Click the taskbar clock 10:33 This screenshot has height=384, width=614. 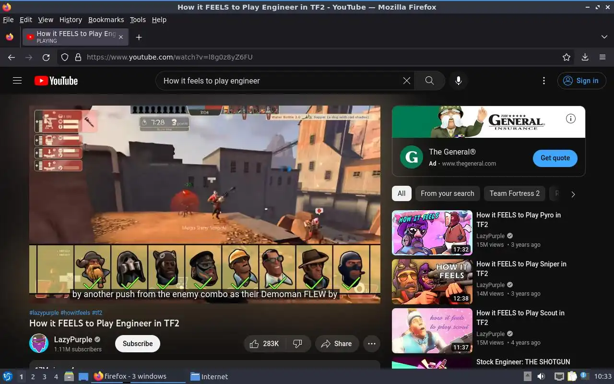tap(603, 376)
